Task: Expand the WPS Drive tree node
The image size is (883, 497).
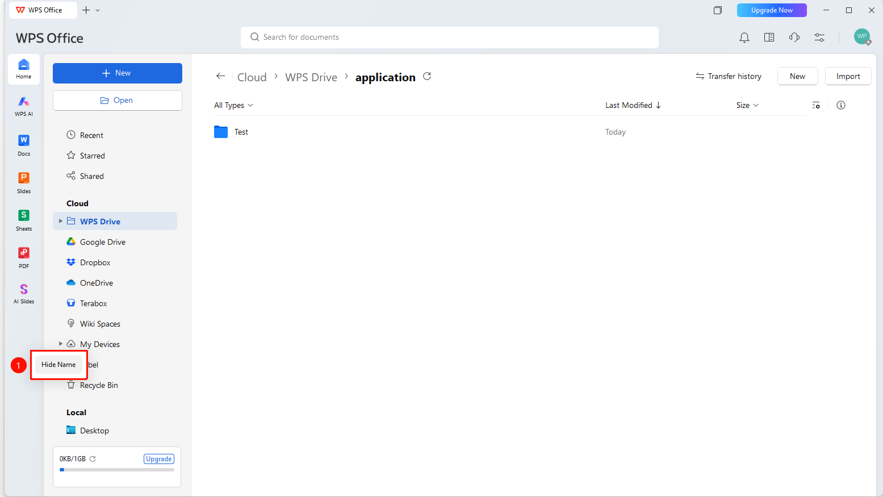Action: [x=60, y=221]
